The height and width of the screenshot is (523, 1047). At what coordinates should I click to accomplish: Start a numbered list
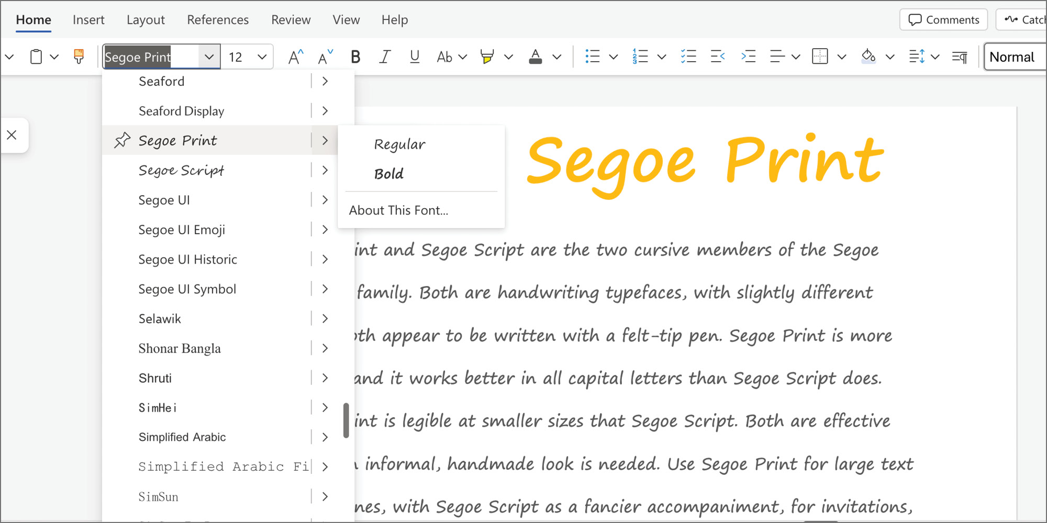click(x=639, y=56)
